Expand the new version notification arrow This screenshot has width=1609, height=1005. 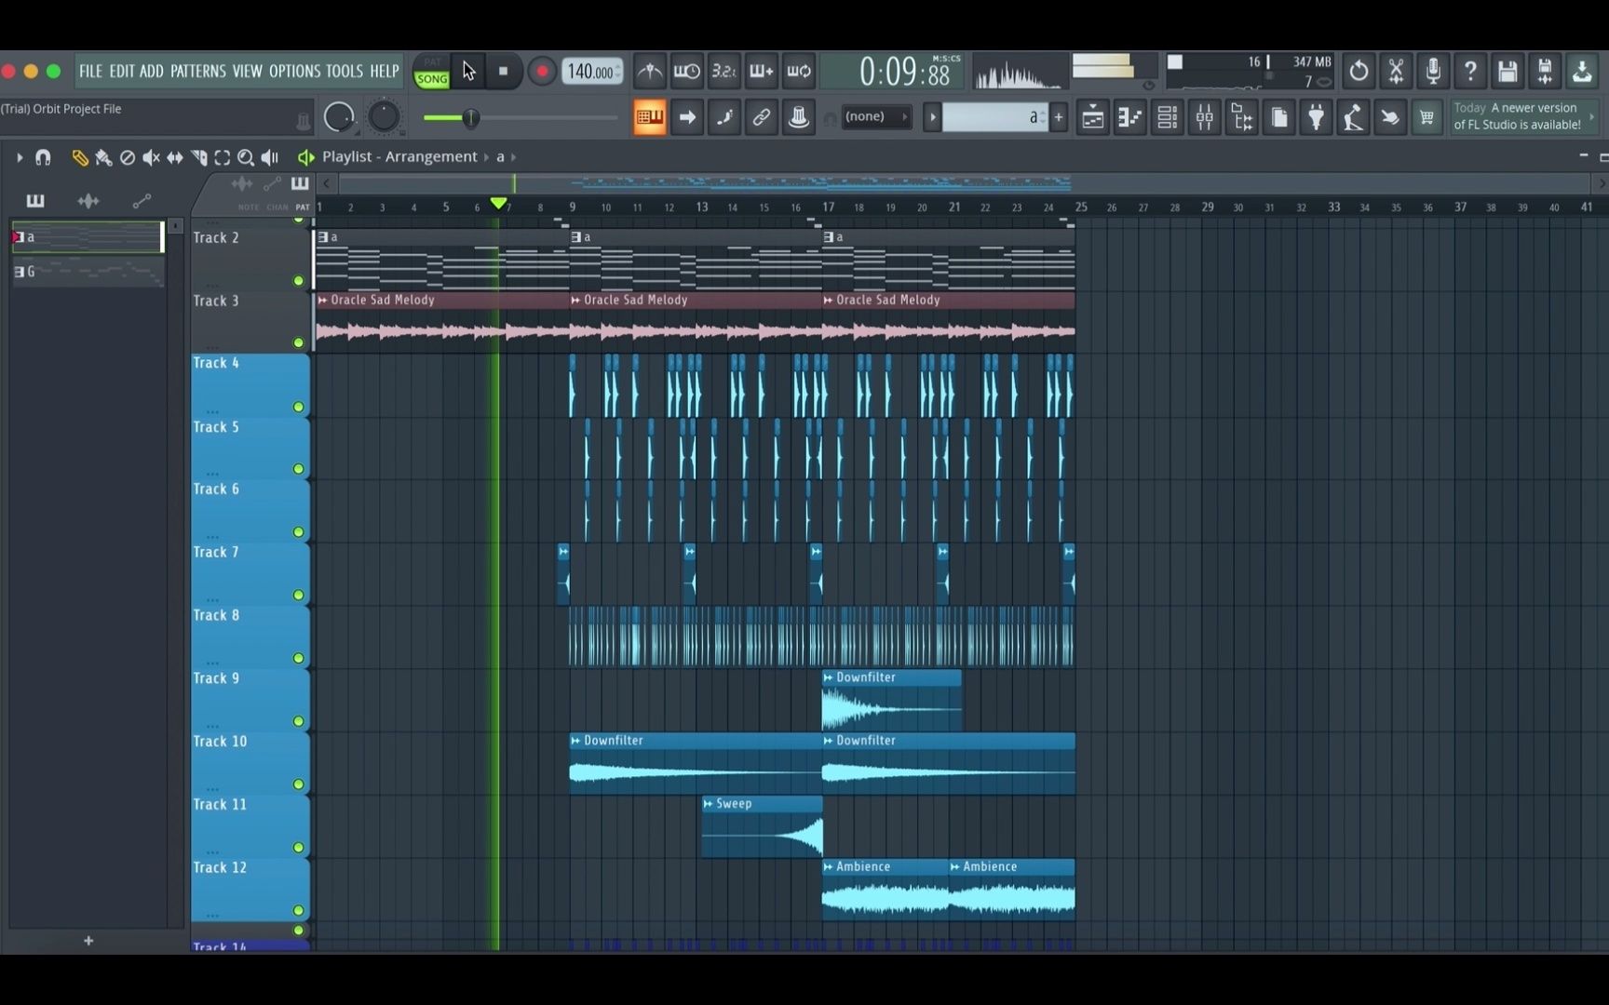1592,117
